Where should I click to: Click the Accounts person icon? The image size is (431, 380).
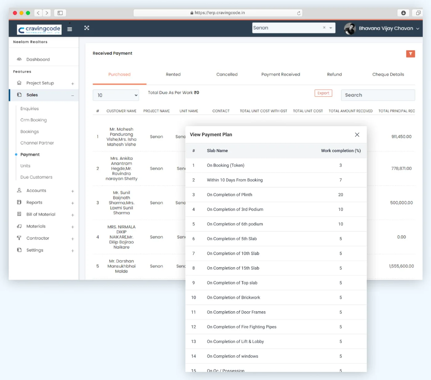(x=19, y=190)
